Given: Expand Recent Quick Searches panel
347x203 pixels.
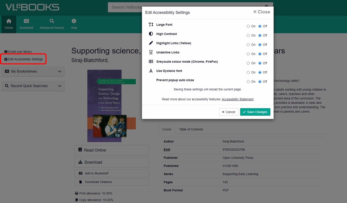Looking at the screenshot, I should (33, 86).
